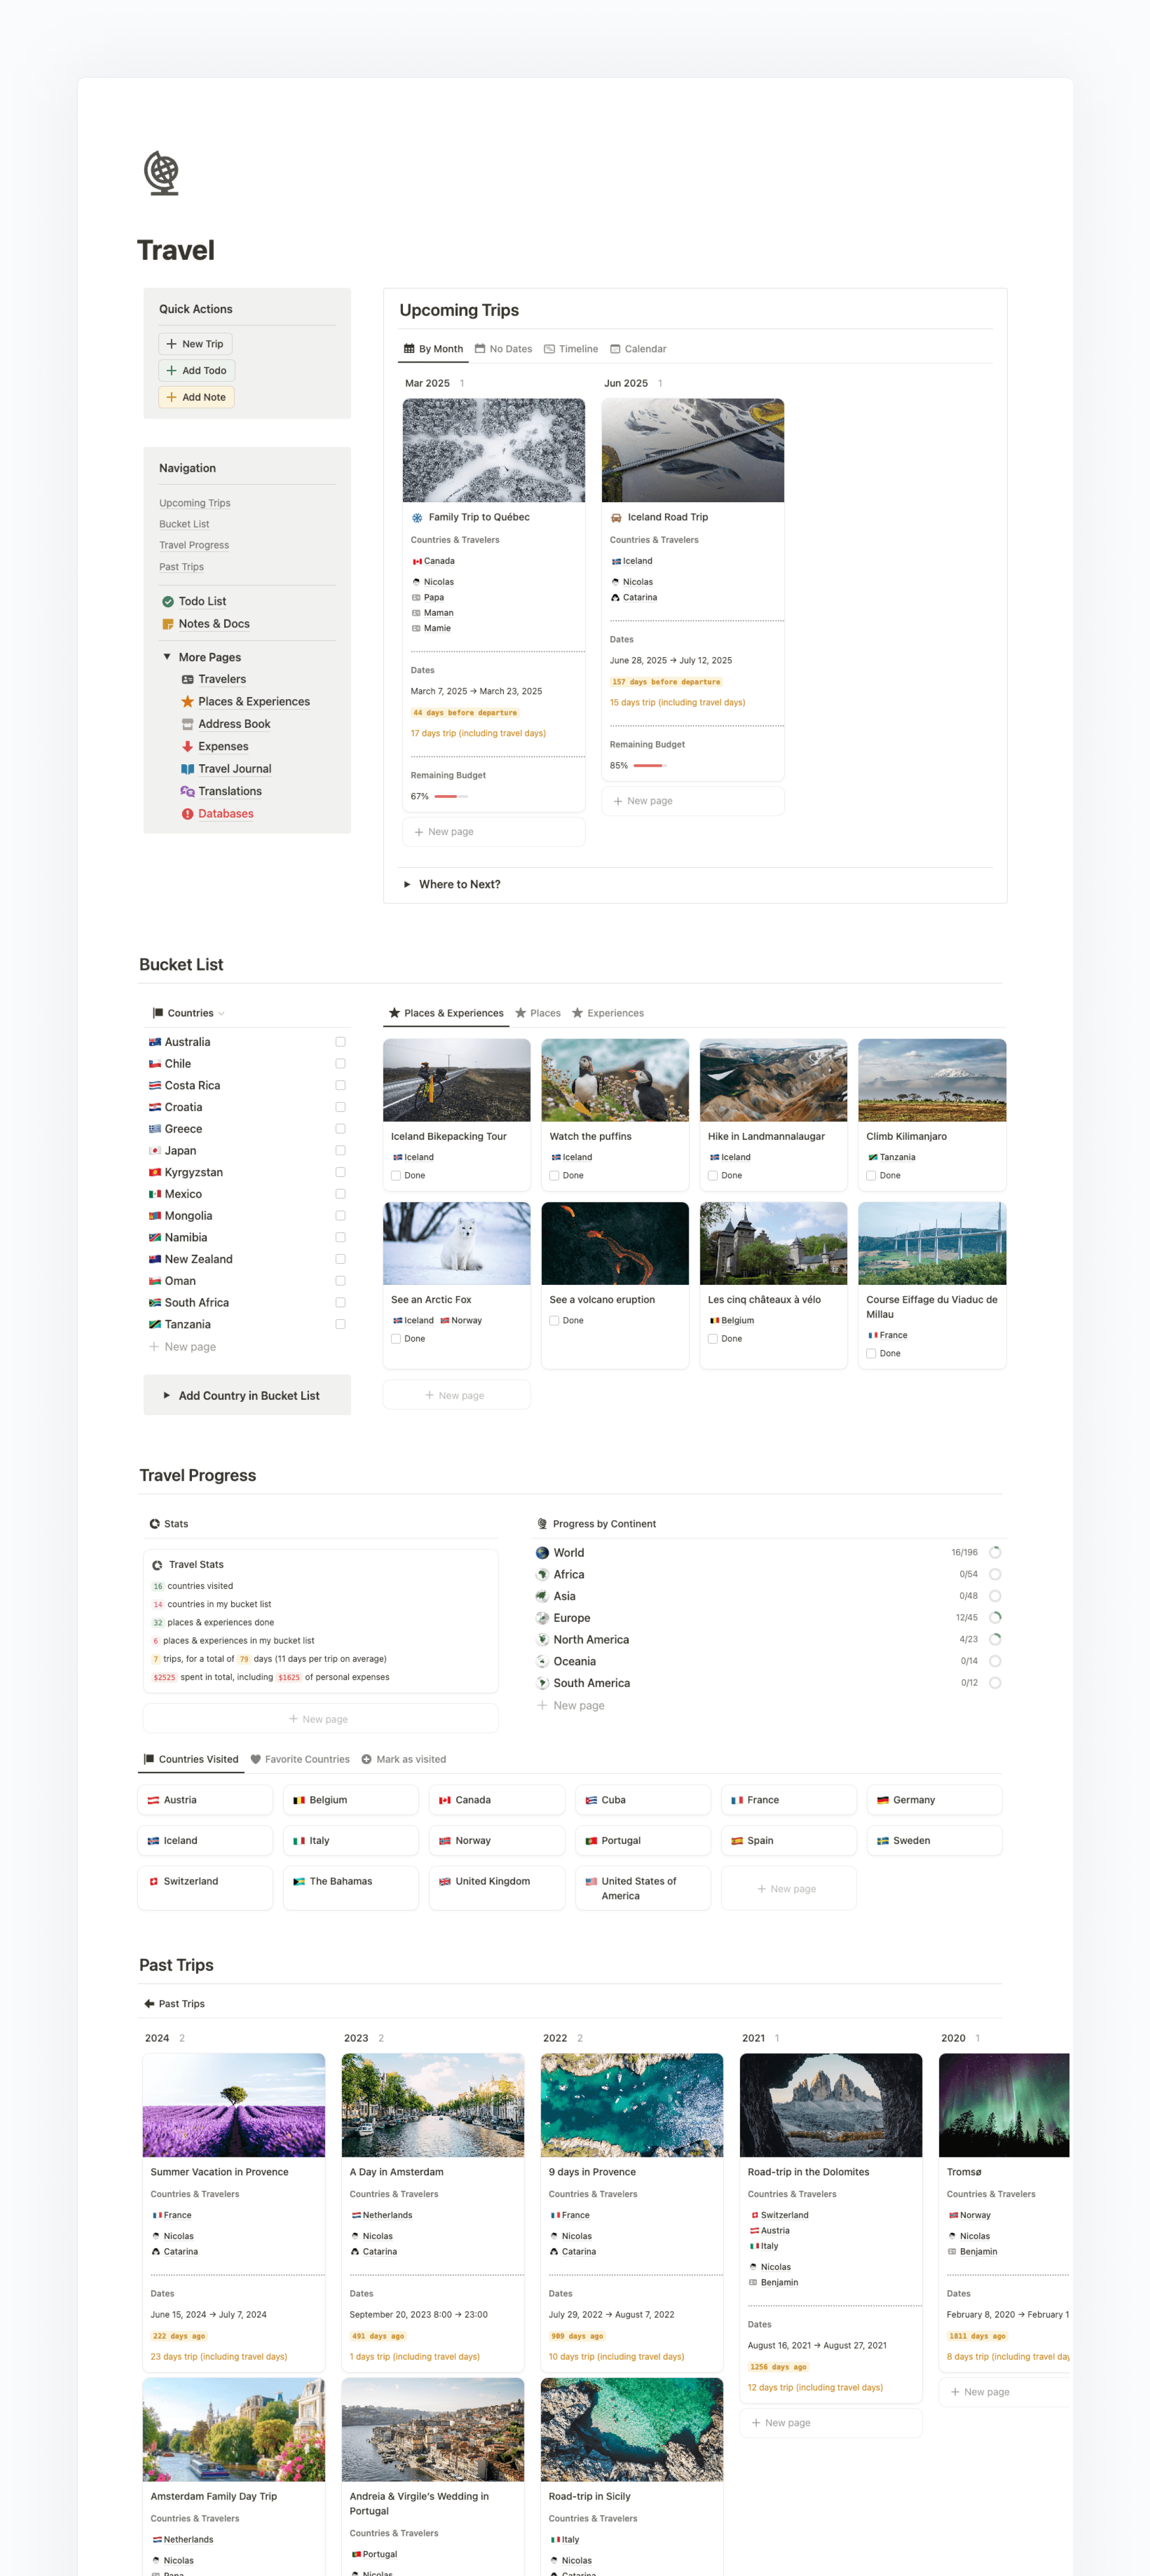Click the car icon of Iceland Road Trip
This screenshot has width=1150, height=2576.
pos(616,518)
